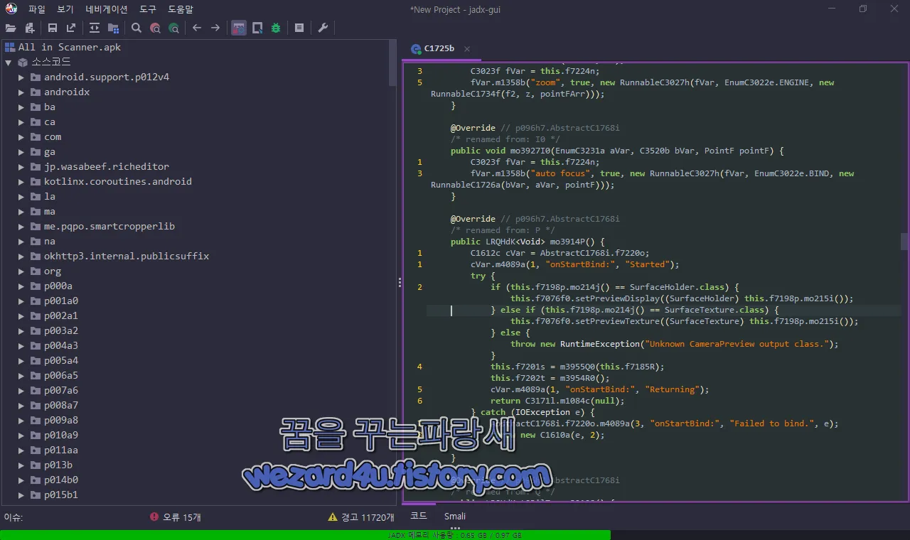Select the la package row
This screenshot has width=910, height=540.
pos(50,196)
